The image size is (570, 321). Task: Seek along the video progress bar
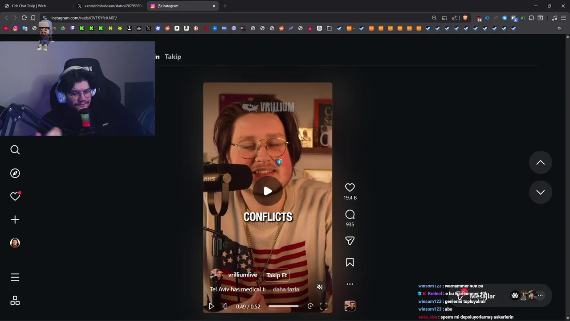(284, 306)
